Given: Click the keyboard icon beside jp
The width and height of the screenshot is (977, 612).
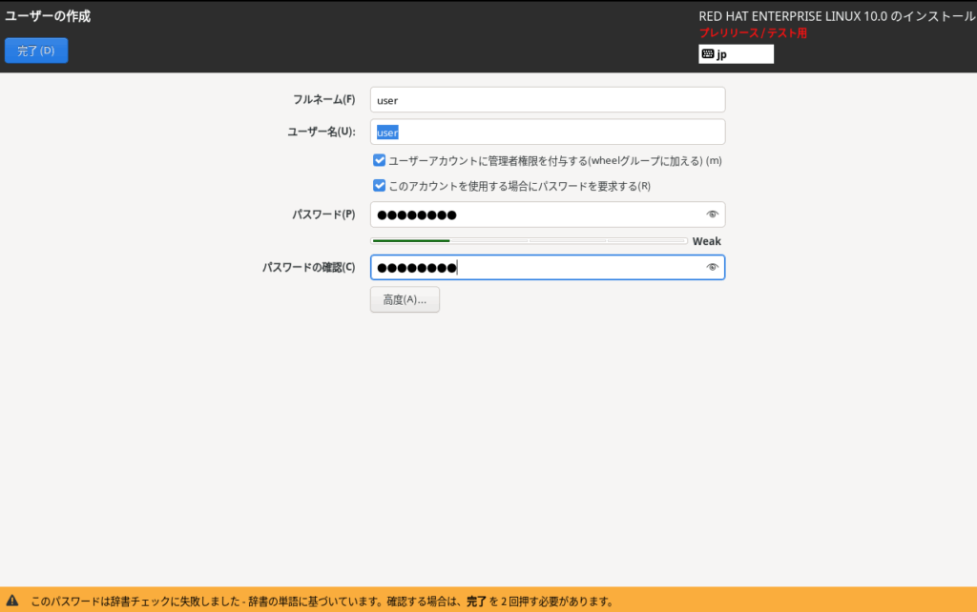Looking at the screenshot, I should coord(707,54).
